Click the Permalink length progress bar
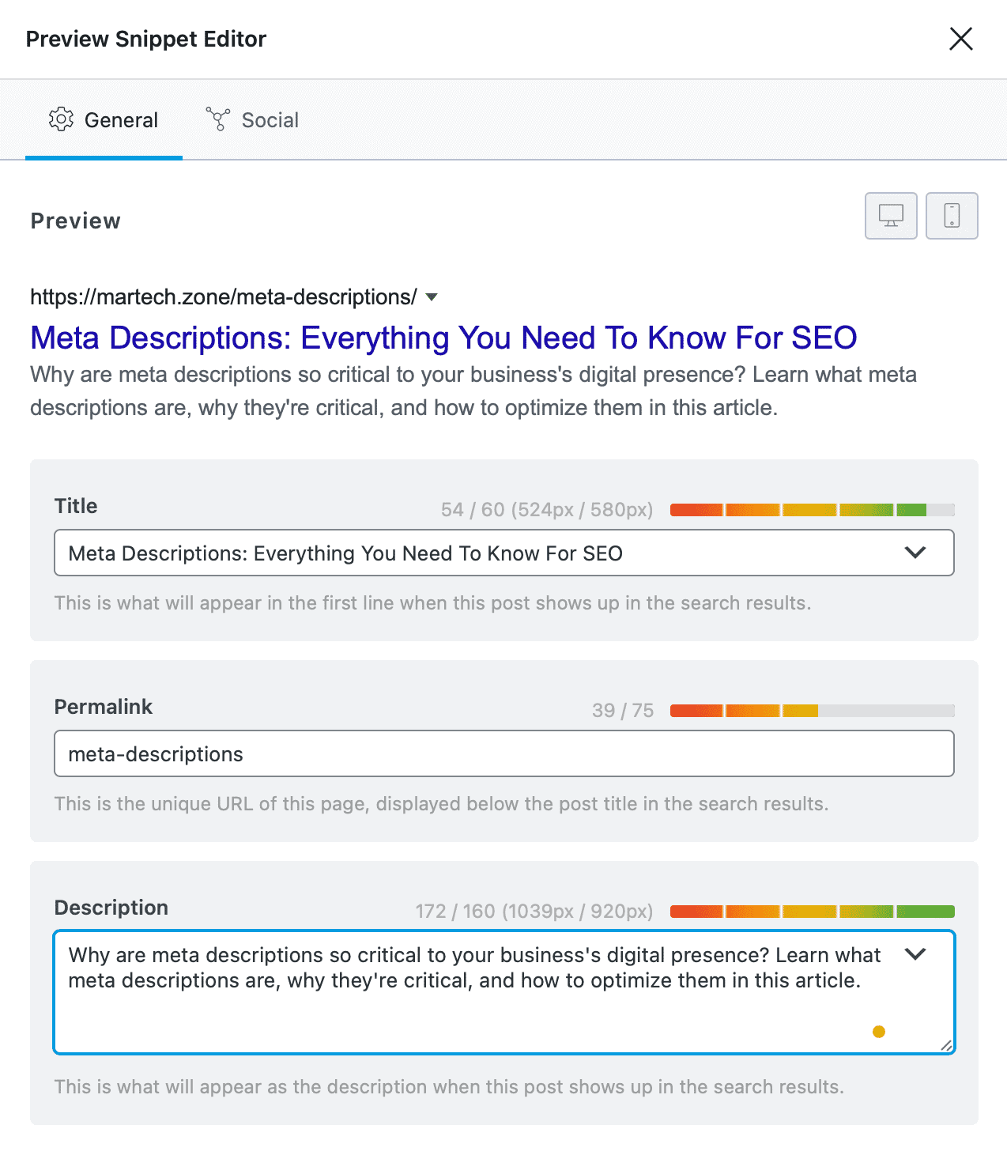The image size is (1007, 1159). tap(812, 711)
